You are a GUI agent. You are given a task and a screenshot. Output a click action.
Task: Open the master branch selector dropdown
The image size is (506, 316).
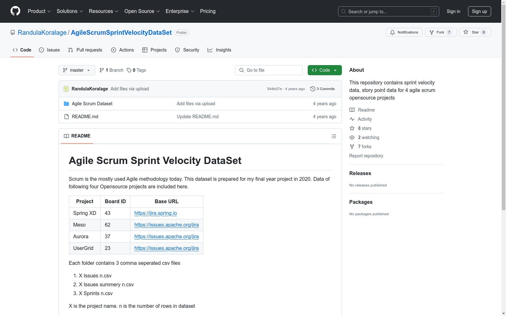point(77,70)
